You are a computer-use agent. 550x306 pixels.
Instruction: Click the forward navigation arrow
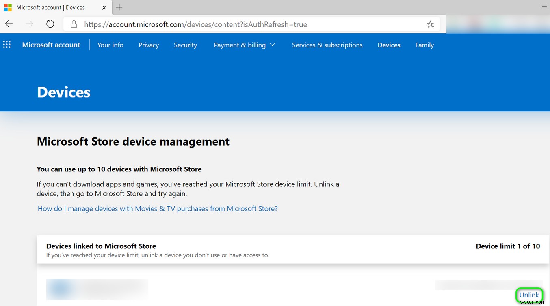coord(29,24)
